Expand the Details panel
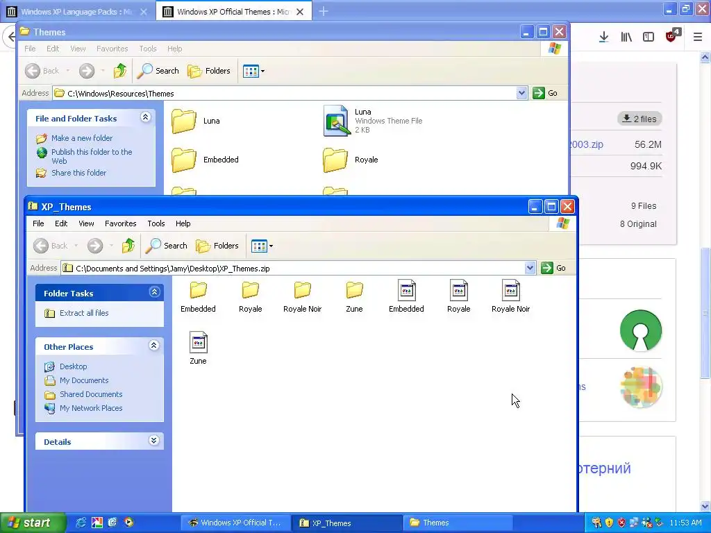 pos(154,441)
